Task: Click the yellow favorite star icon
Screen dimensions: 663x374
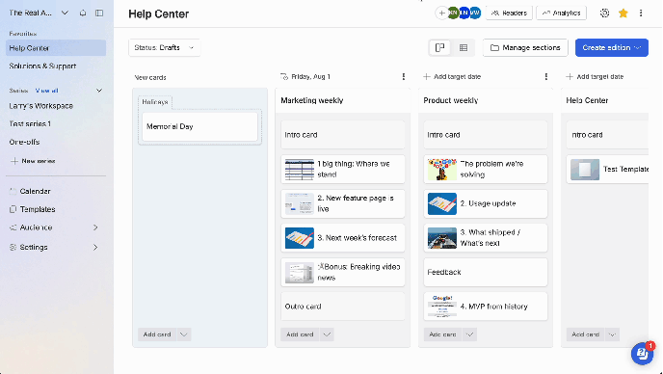Action: (x=623, y=13)
